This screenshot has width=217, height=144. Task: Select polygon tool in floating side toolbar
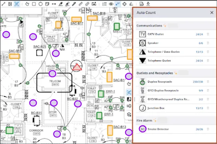tap(129, 84)
